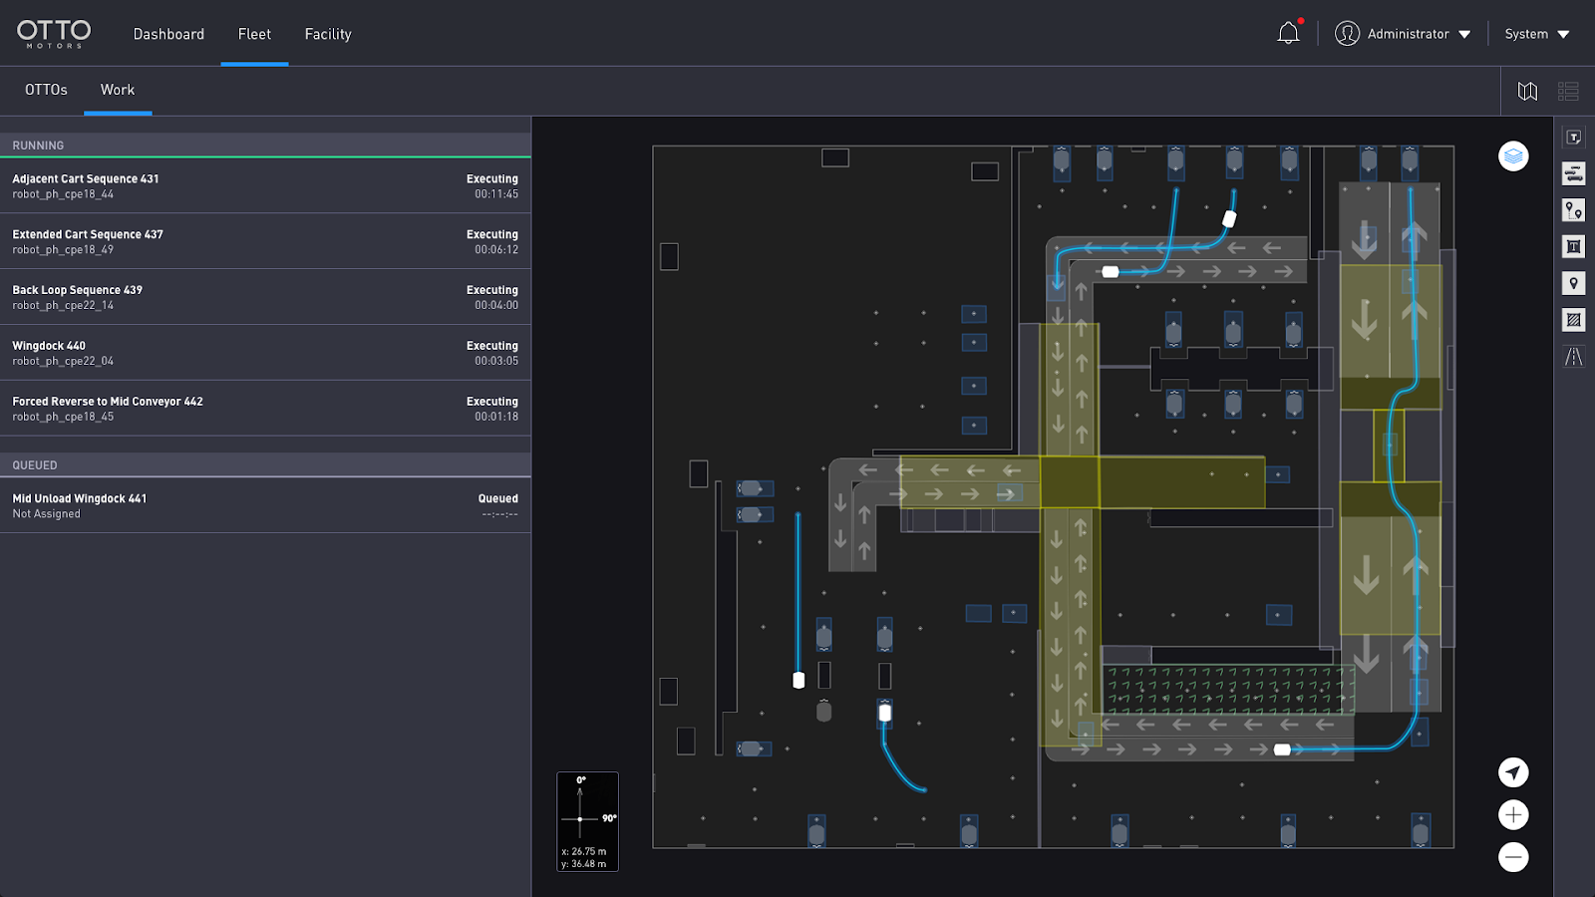Switch to list view icon
The image size is (1595, 897).
click(1568, 92)
